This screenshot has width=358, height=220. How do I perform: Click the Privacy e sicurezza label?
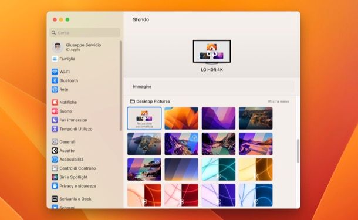point(77,186)
